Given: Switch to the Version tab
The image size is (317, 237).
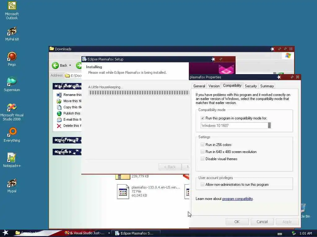Looking at the screenshot, I should click(214, 86).
